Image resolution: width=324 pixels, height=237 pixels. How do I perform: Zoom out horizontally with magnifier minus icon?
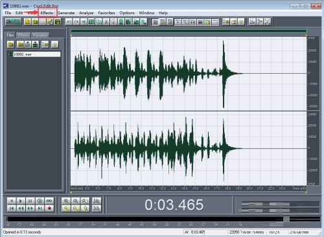(x=75, y=201)
